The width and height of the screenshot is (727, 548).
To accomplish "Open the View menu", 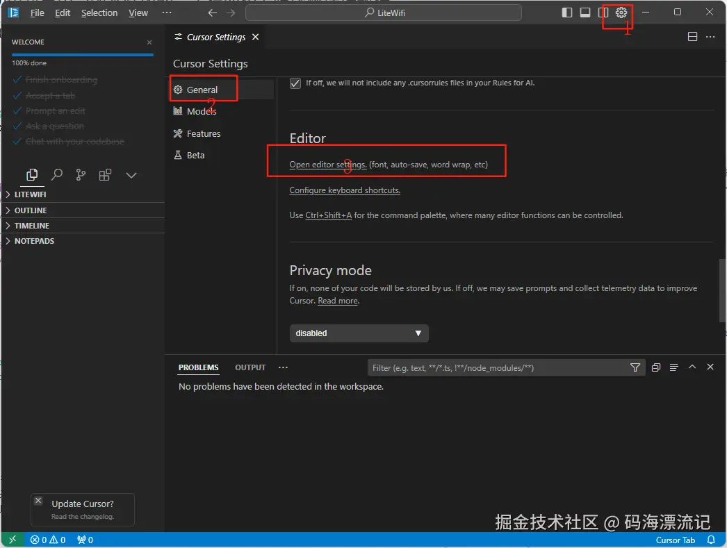I will pyautogui.click(x=138, y=13).
